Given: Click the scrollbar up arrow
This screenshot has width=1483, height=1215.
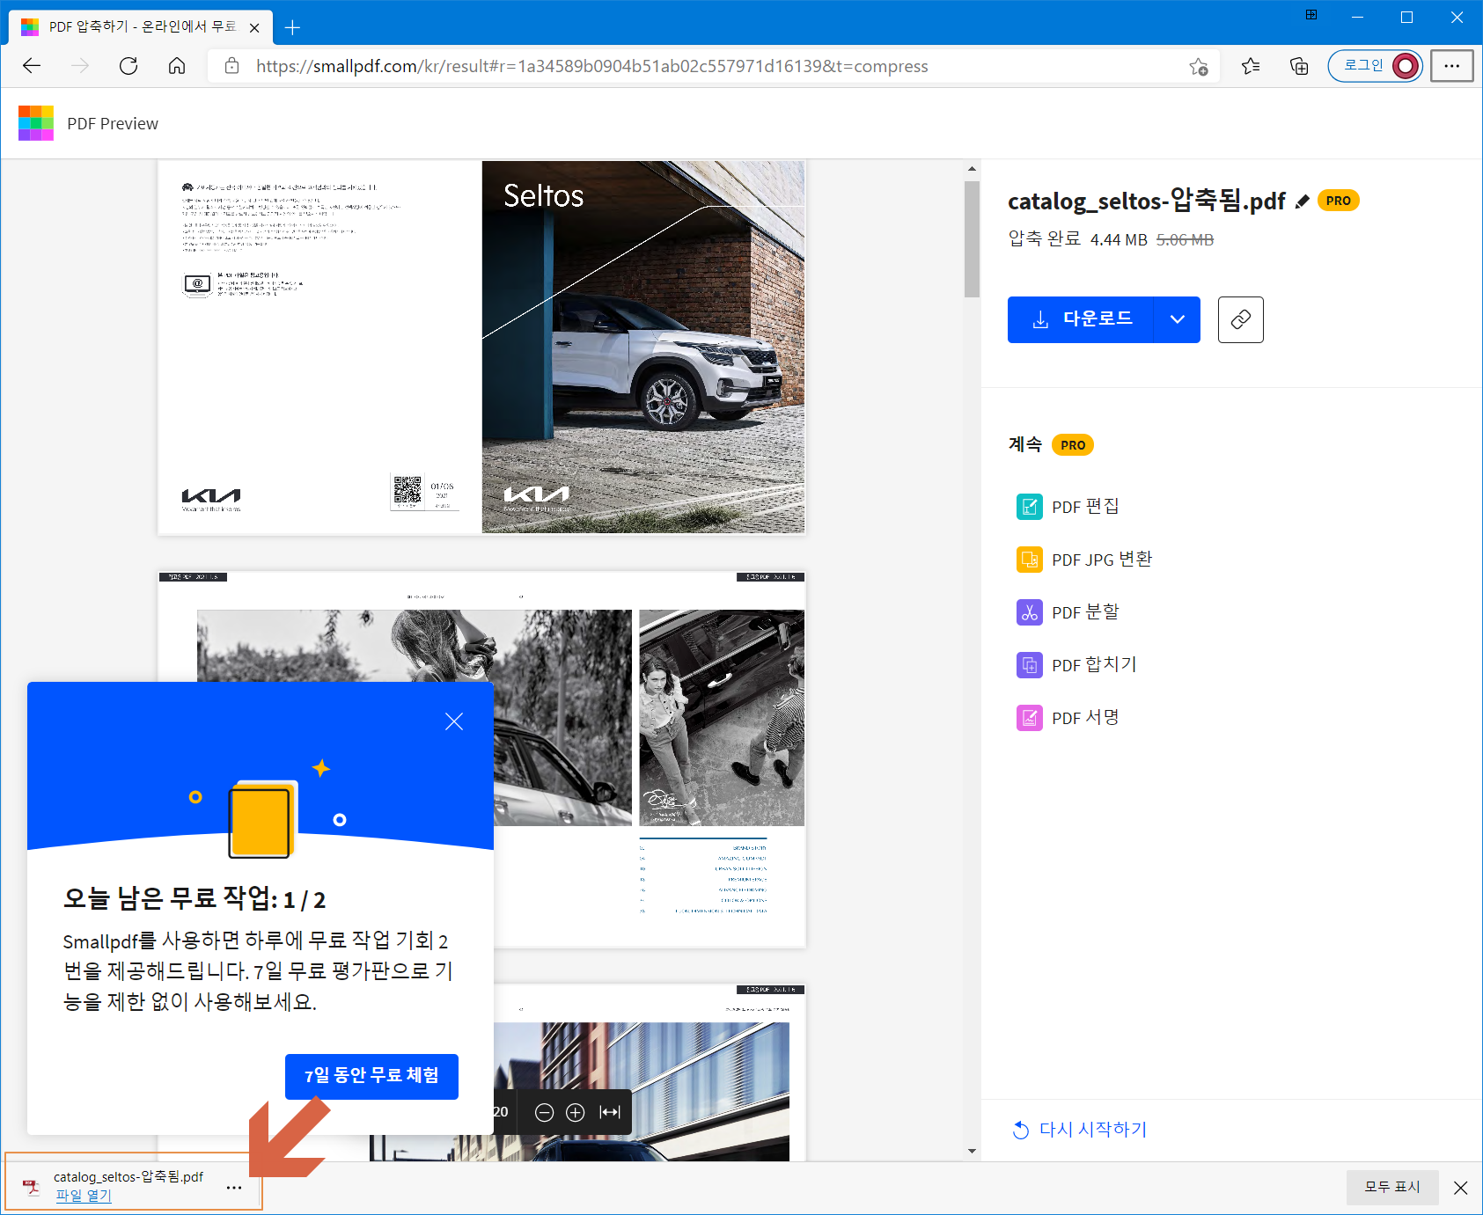Looking at the screenshot, I should 972,168.
